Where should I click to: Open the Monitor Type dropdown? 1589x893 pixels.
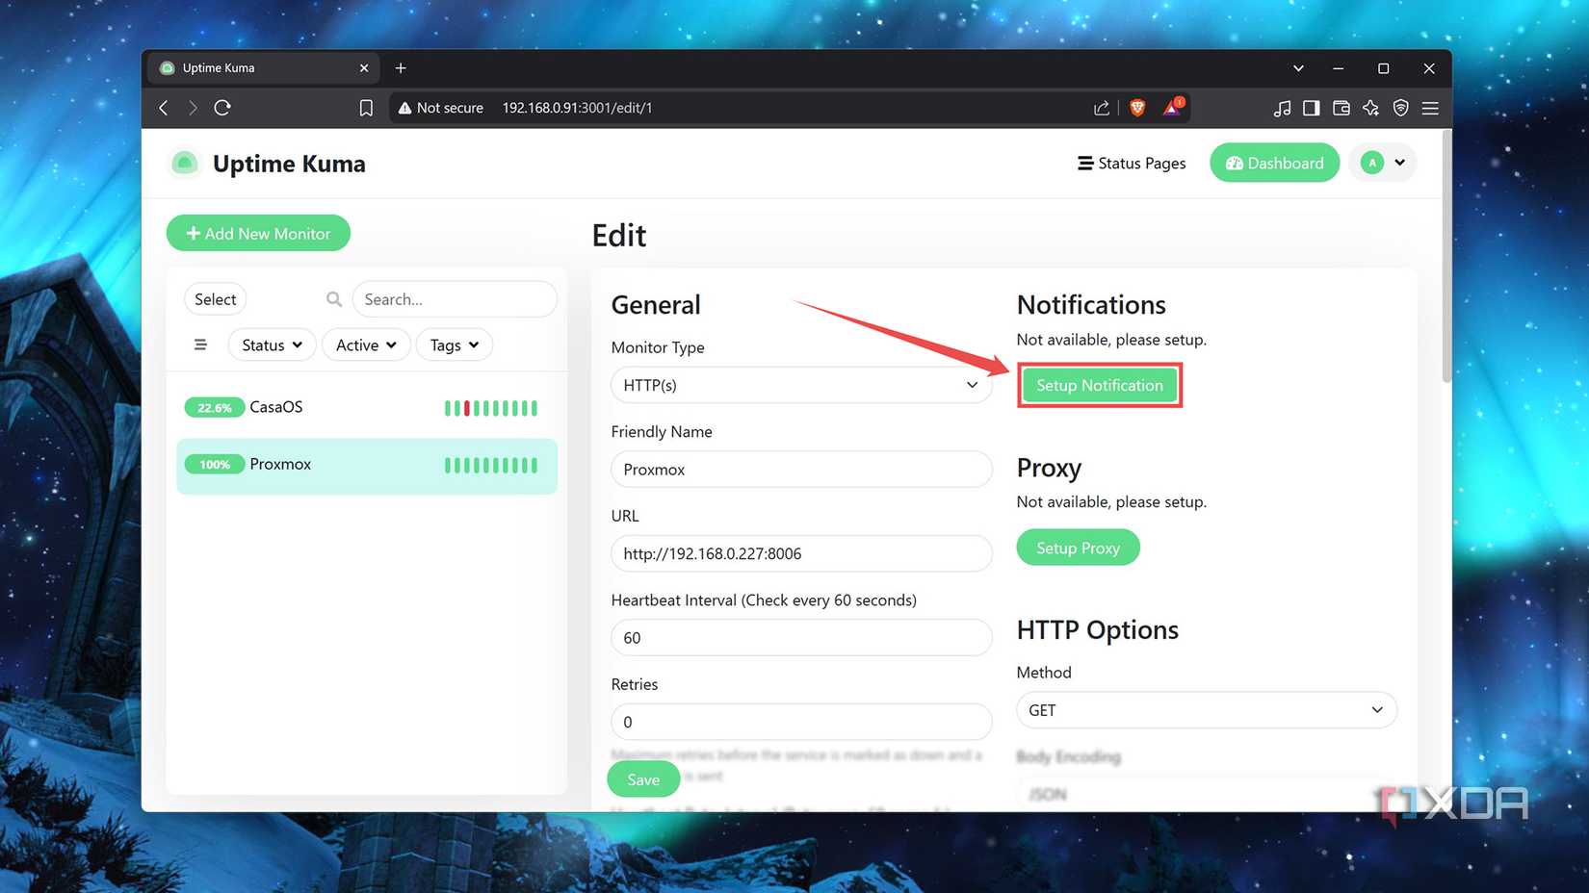tap(800, 385)
